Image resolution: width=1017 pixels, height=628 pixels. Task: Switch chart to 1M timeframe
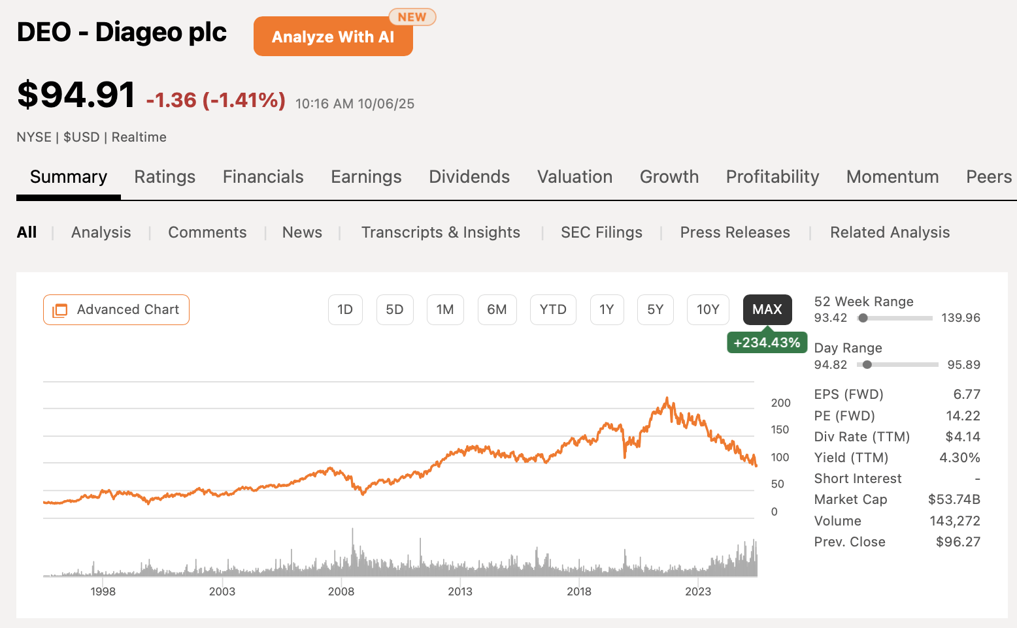pyautogui.click(x=445, y=309)
